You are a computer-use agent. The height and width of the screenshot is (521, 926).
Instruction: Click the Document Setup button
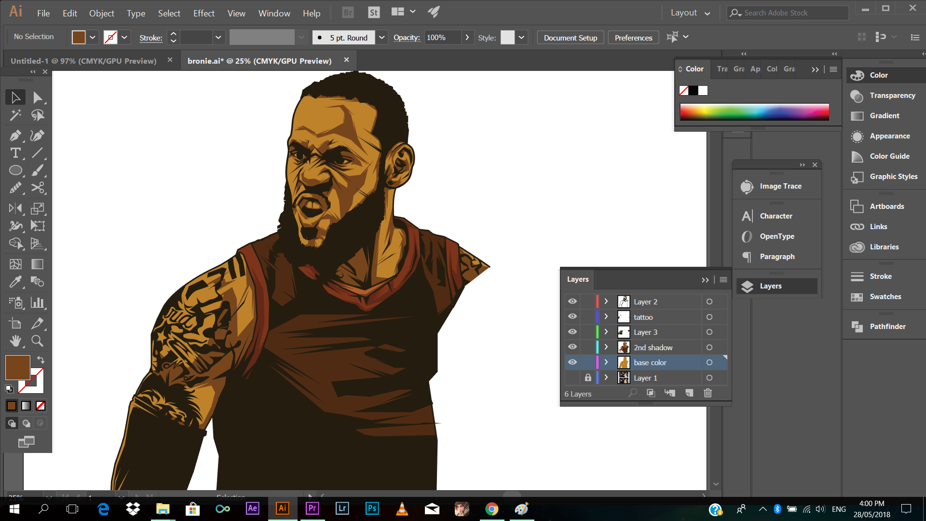click(571, 38)
